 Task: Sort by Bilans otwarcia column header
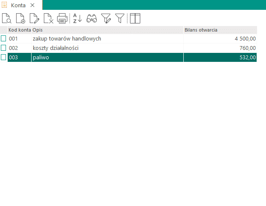(220, 30)
